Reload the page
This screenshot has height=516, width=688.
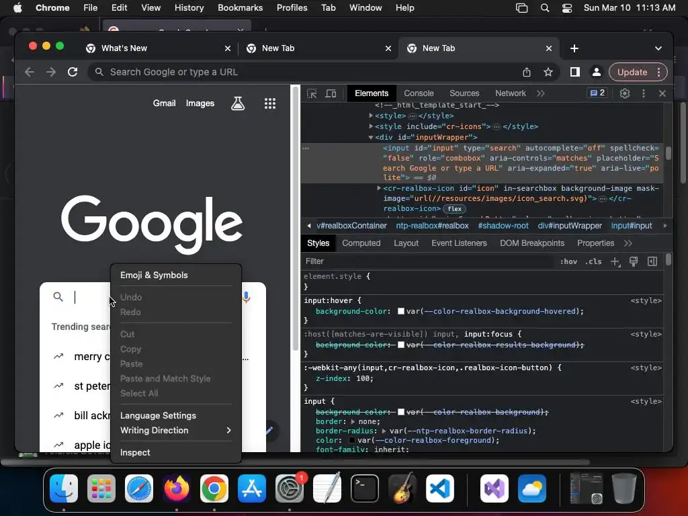pyautogui.click(x=73, y=72)
